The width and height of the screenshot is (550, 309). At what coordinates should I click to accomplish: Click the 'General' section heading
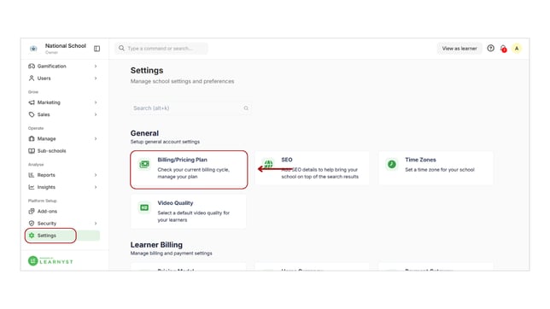pos(144,133)
